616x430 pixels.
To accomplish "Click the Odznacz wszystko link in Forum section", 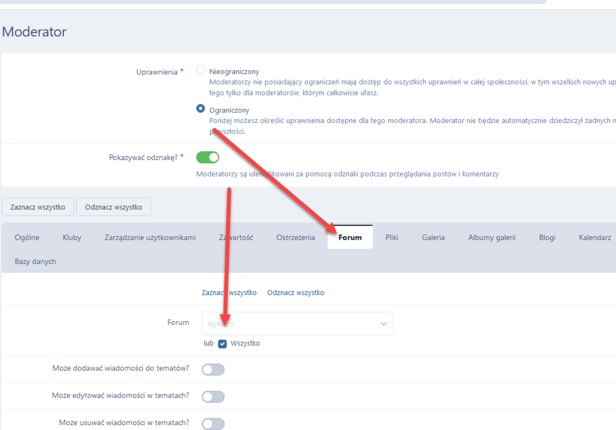I will click(296, 293).
